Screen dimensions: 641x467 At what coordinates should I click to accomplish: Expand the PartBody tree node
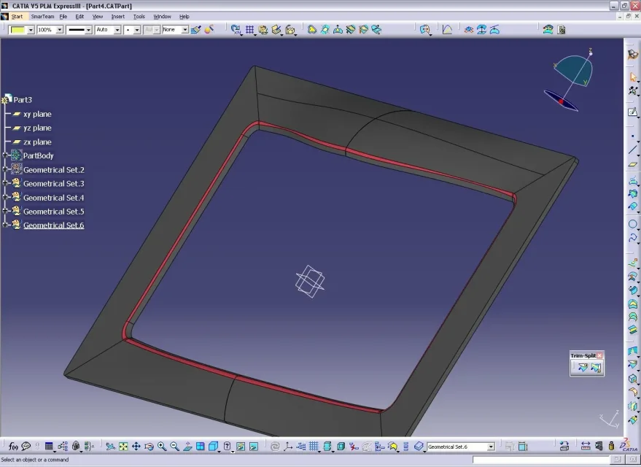(x=5, y=155)
